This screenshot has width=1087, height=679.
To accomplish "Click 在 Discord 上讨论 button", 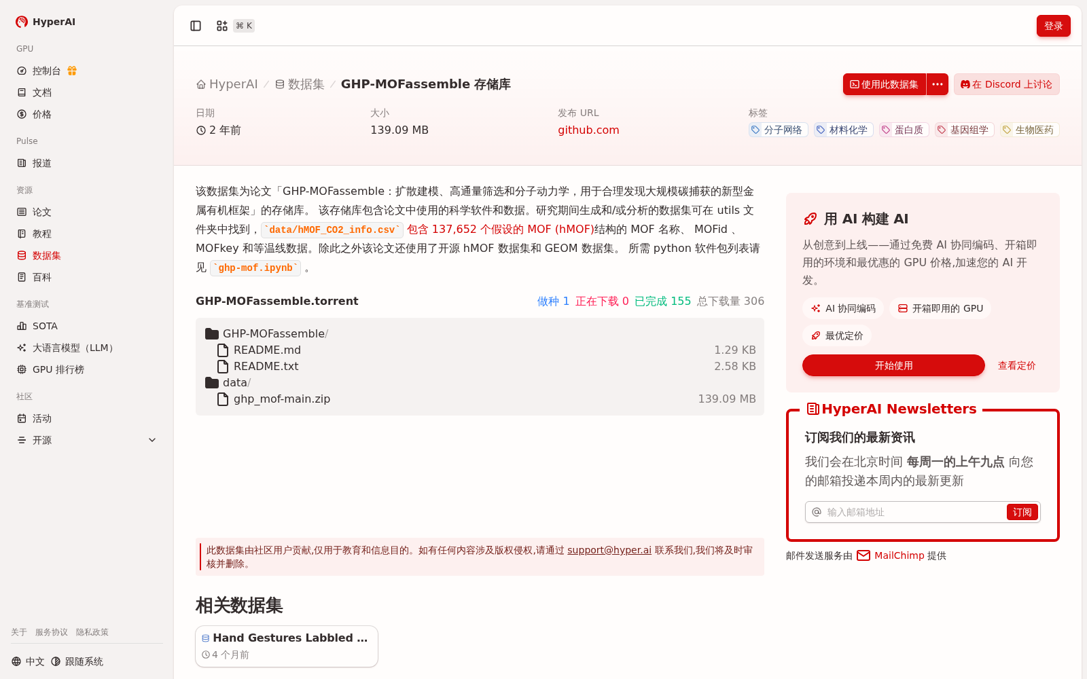I will 1006,84.
